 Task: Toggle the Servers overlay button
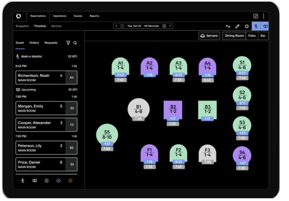pos(209,36)
